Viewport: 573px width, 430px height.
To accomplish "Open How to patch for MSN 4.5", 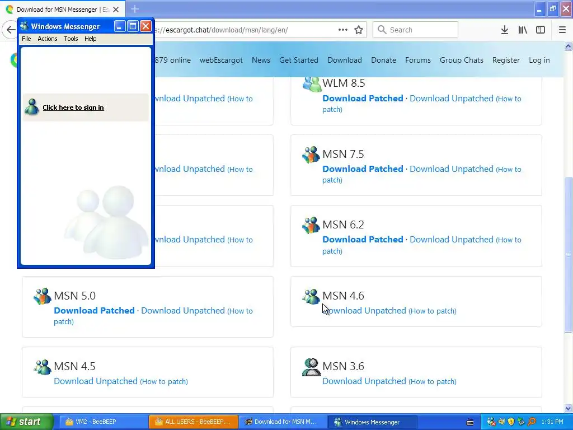I will click(164, 381).
